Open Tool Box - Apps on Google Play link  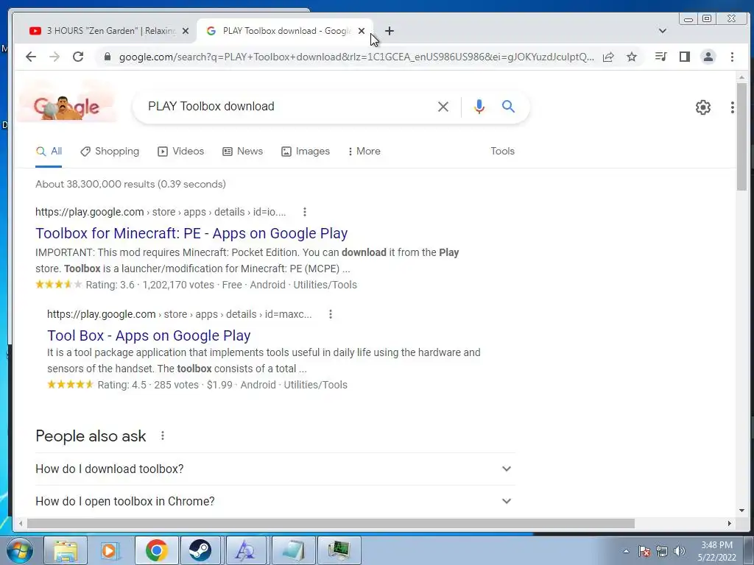[149, 335]
